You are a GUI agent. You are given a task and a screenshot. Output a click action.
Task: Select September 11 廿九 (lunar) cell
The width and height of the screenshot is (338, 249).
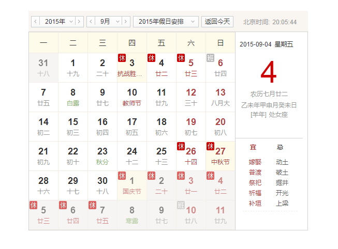coord(161,97)
